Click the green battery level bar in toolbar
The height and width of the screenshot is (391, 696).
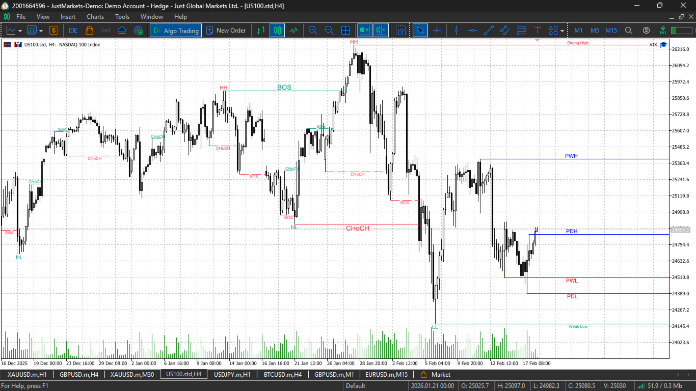coord(681,31)
